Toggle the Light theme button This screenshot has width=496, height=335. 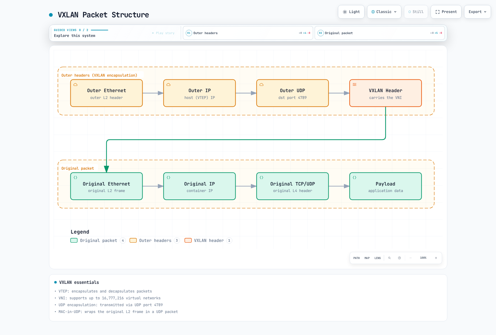tap(351, 12)
